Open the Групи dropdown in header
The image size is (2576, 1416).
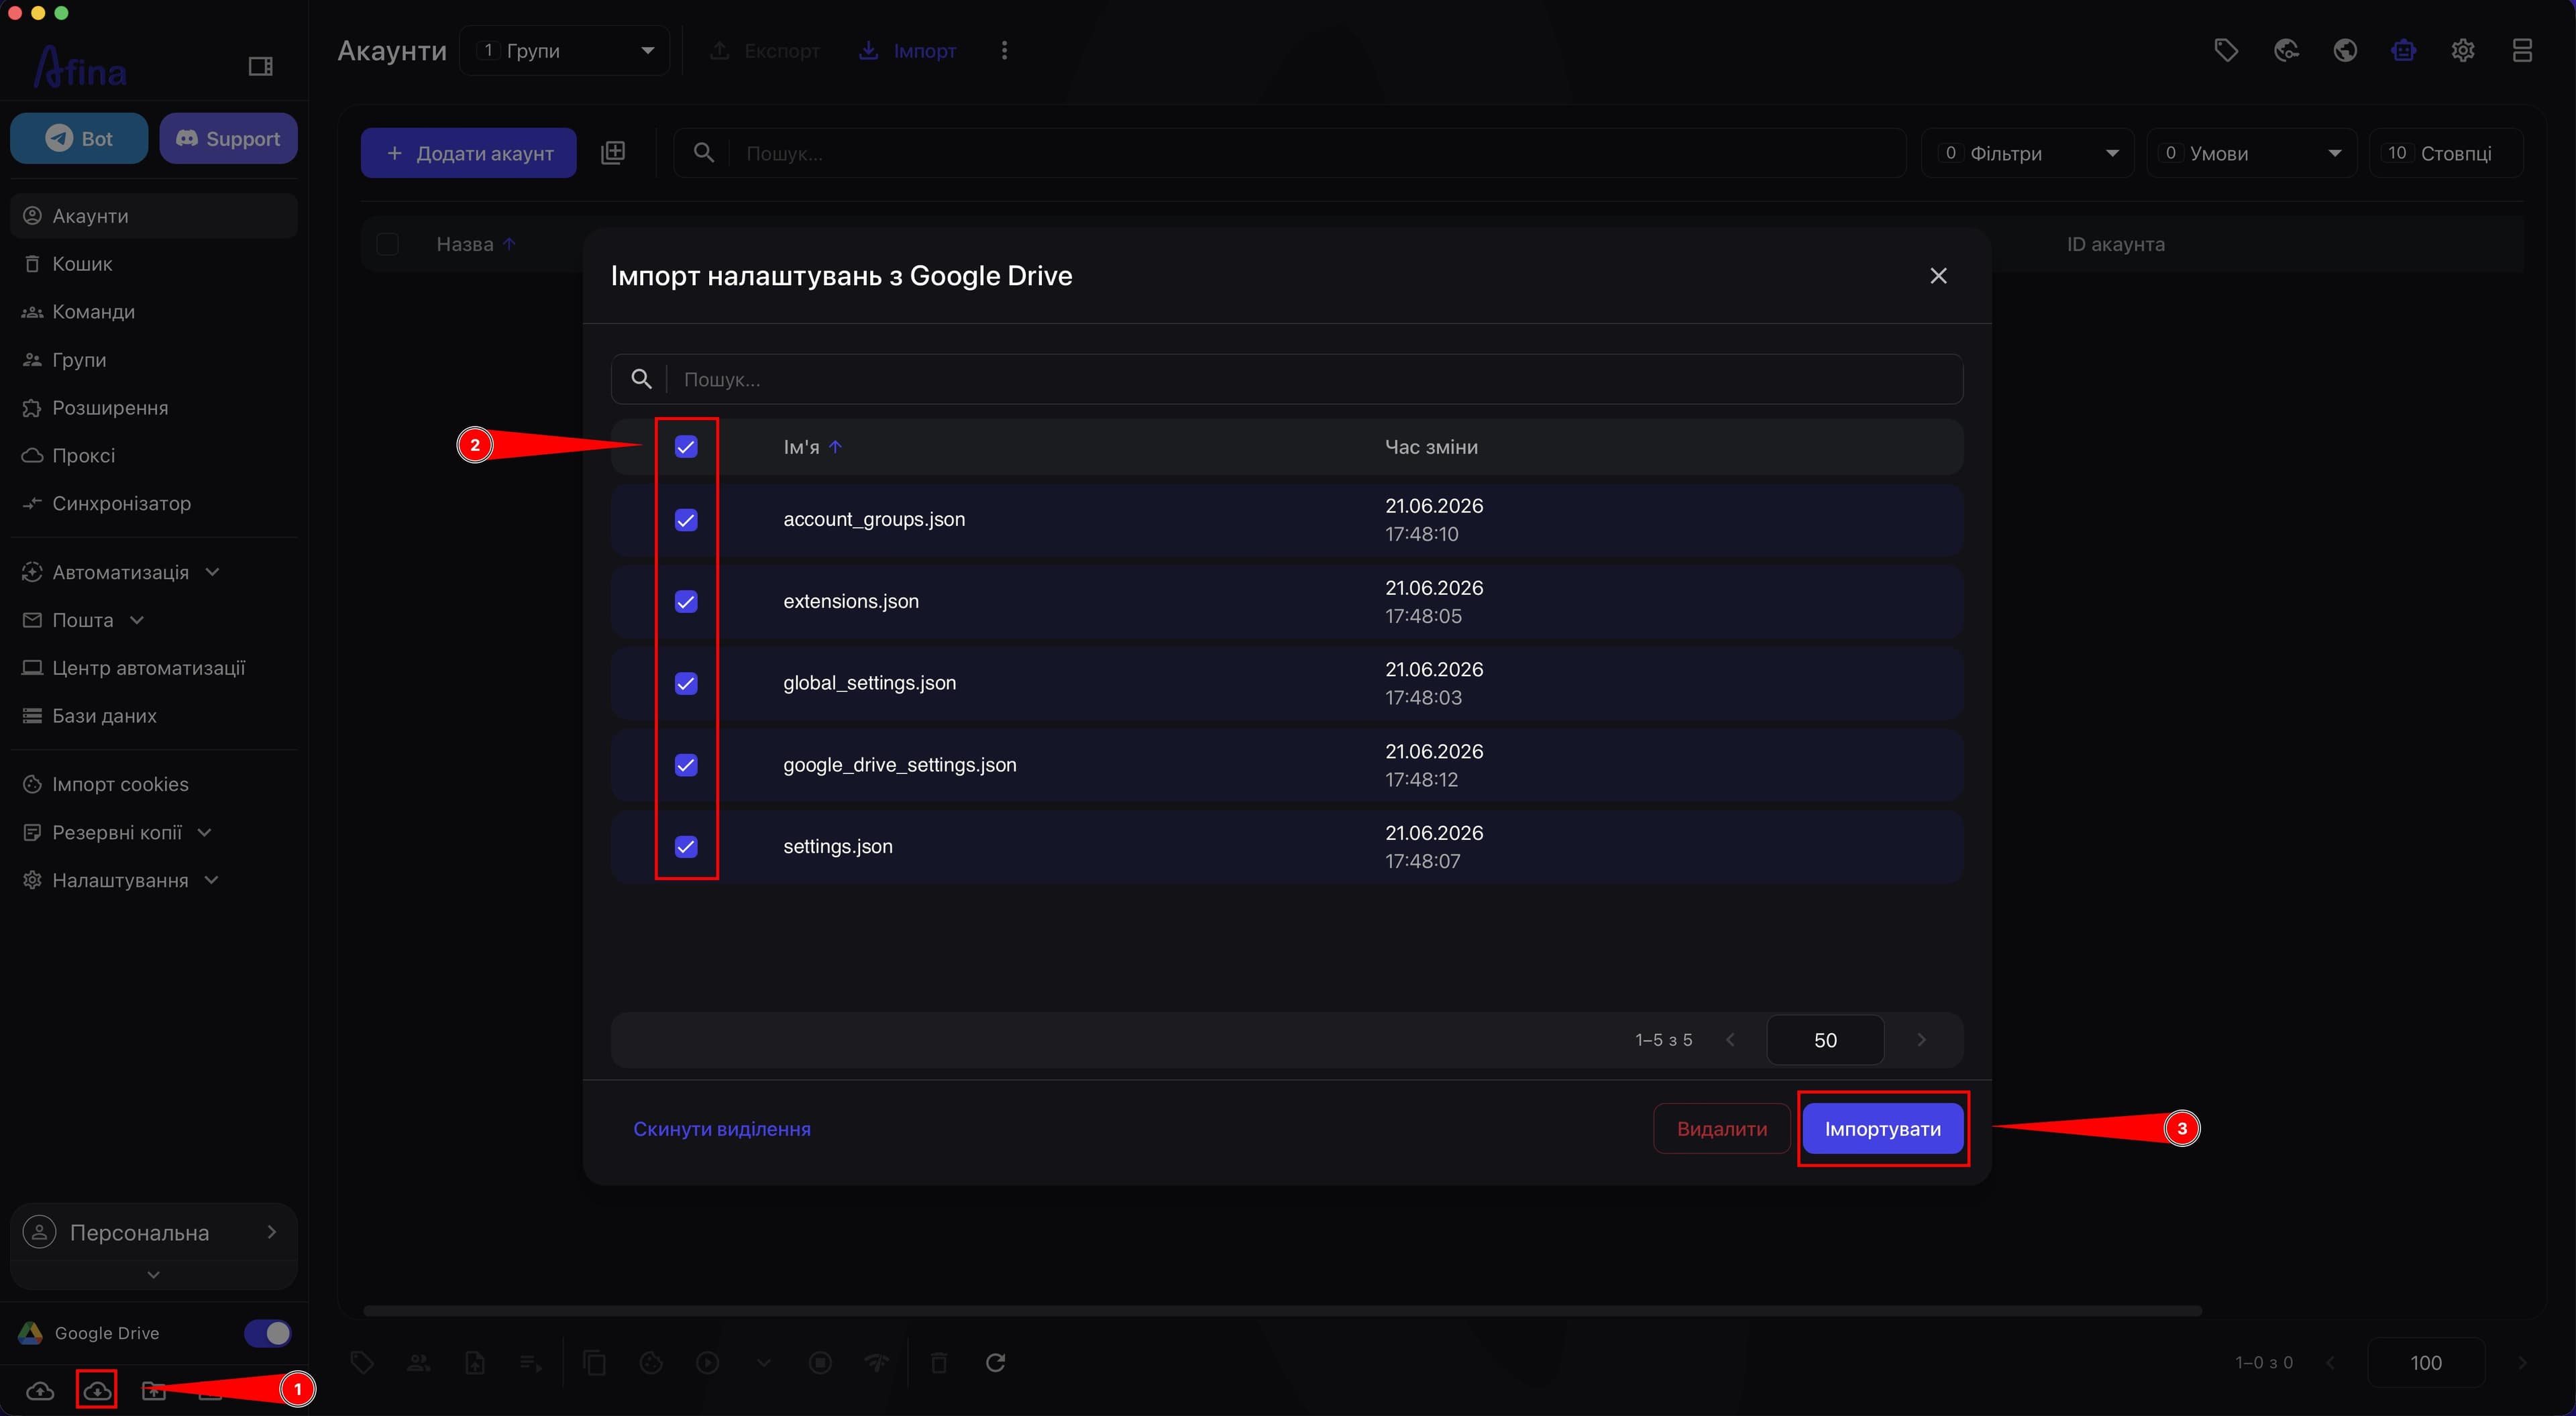(565, 50)
